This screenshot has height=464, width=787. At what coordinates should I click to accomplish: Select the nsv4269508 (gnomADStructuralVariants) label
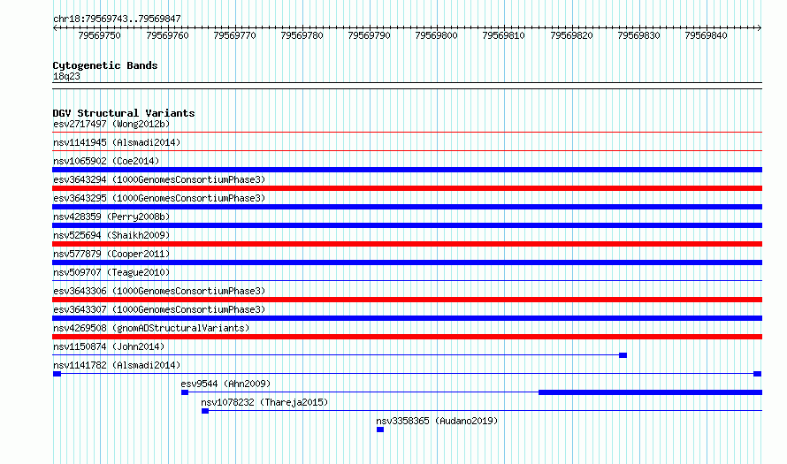tap(151, 328)
